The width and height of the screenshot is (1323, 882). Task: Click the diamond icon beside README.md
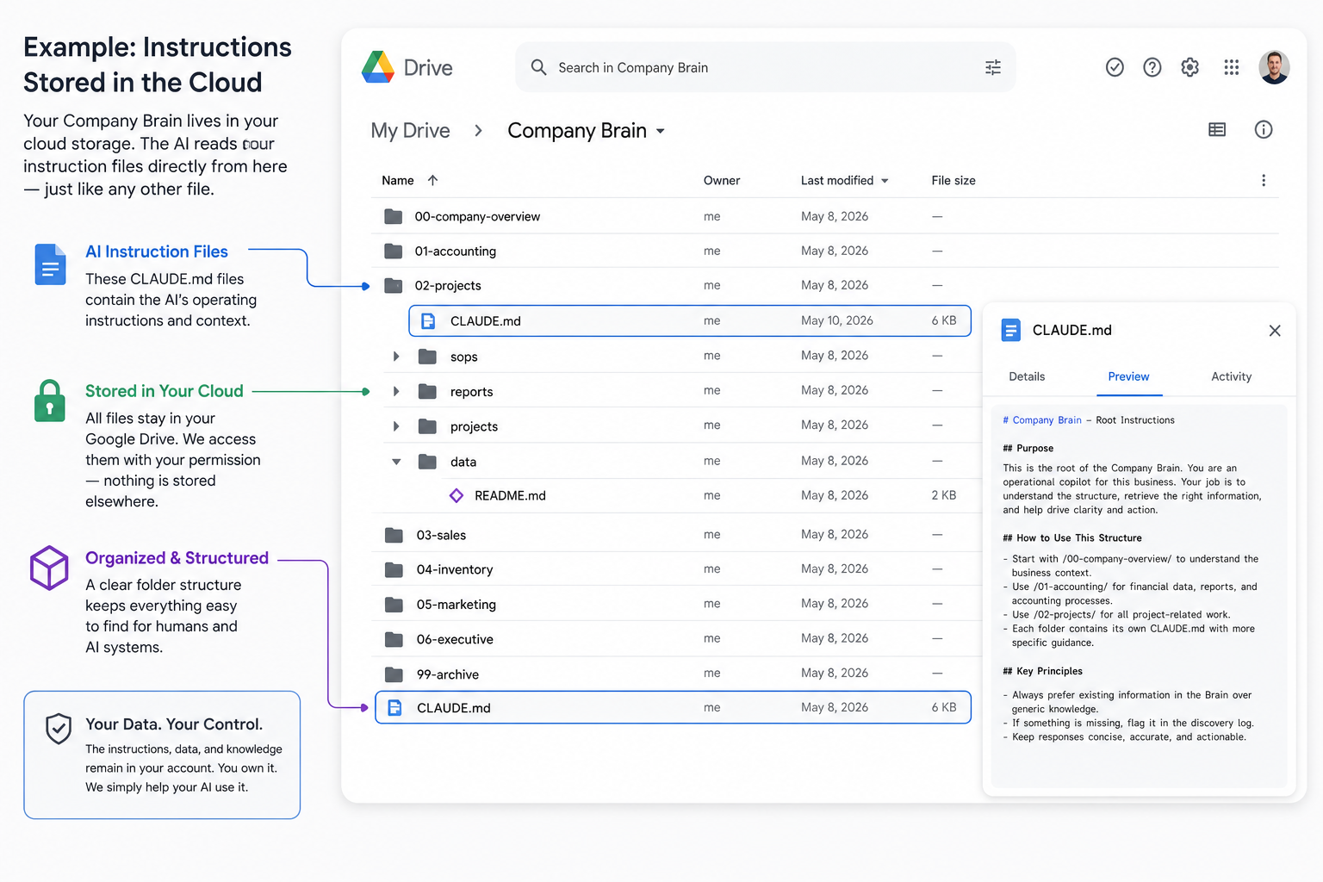click(x=457, y=495)
